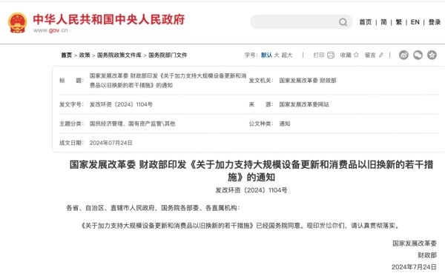Click the national emblem logo

pos(18,23)
